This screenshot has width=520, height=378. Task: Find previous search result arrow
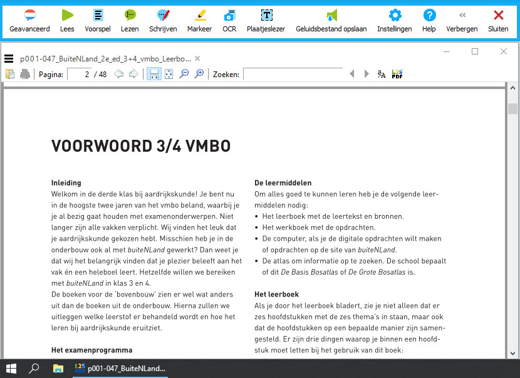point(352,74)
